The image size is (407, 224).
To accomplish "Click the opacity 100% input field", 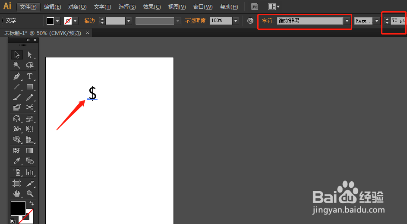I will (221, 21).
